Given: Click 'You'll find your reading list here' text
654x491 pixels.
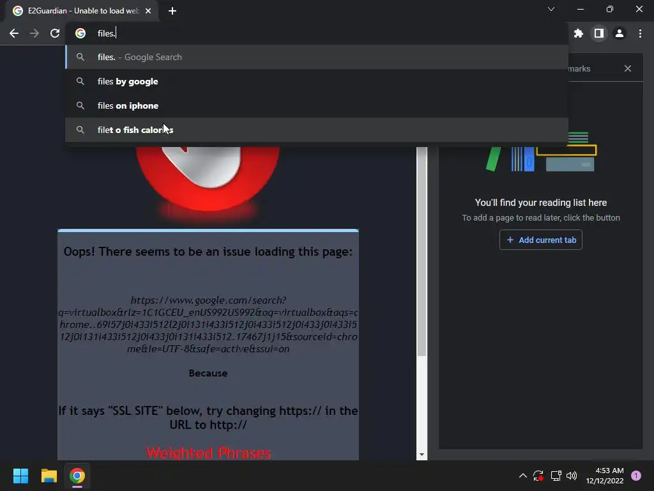Looking at the screenshot, I should coord(540,203).
